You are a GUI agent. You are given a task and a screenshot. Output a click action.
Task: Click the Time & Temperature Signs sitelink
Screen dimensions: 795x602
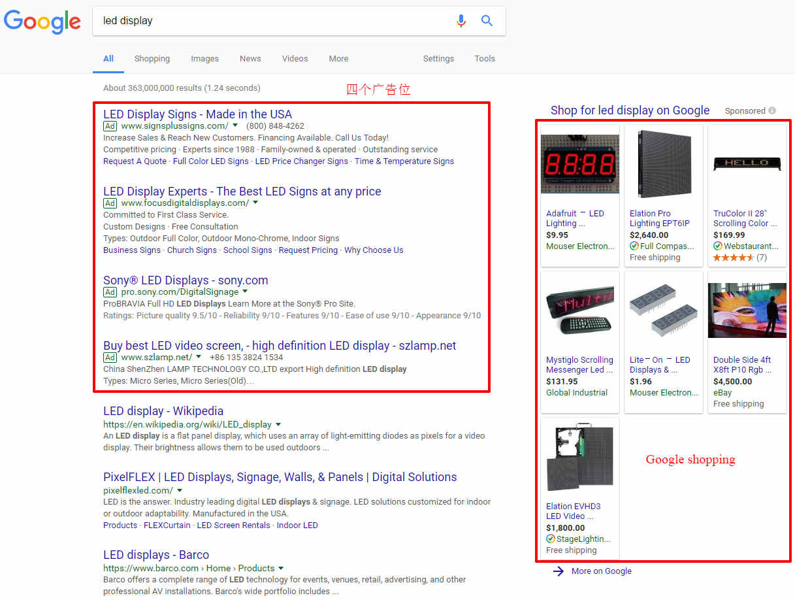(404, 161)
